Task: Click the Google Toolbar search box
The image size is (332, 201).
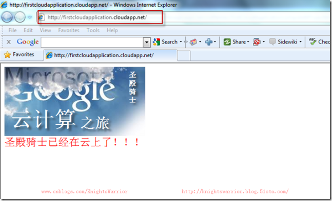Action: [92, 42]
